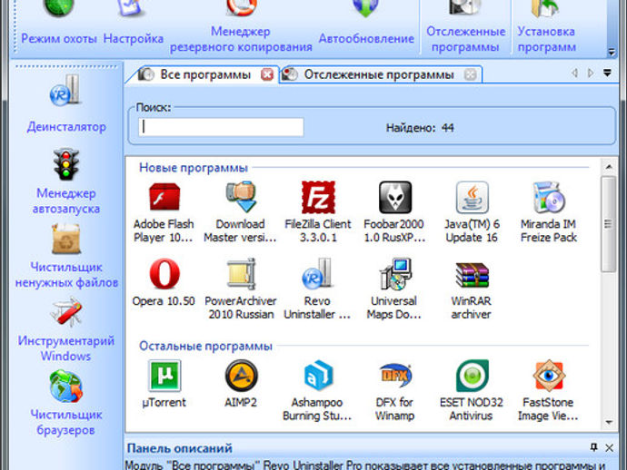Select Revo Uninstaller program entry

317,289
